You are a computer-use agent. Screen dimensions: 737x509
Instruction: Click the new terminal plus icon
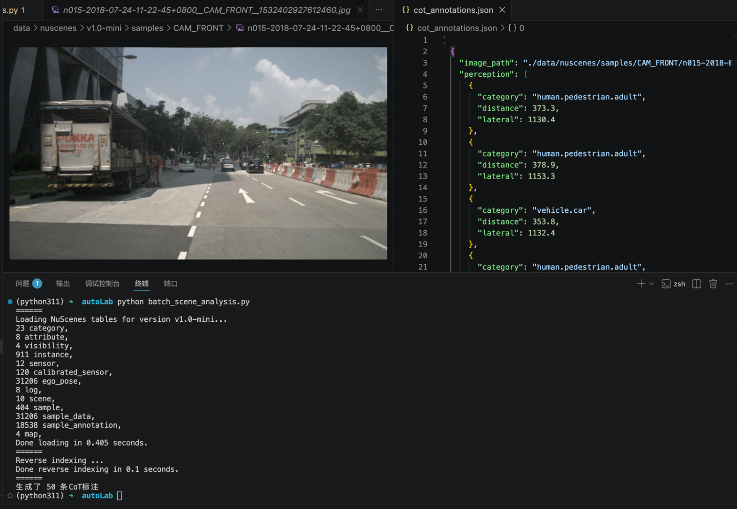(640, 283)
